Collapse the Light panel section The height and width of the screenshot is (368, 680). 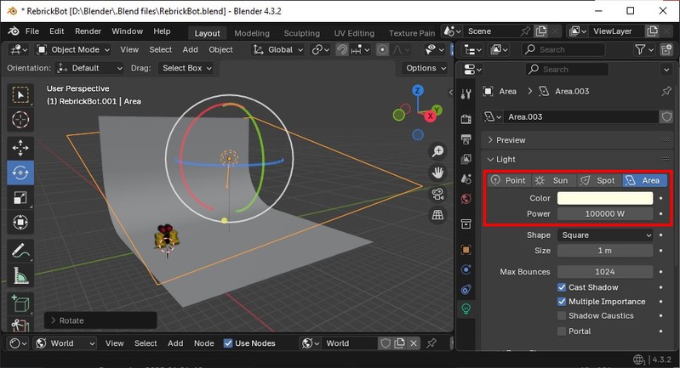tap(506, 159)
